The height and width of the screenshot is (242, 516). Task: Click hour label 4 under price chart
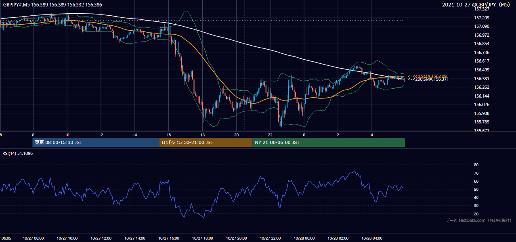[372, 135]
